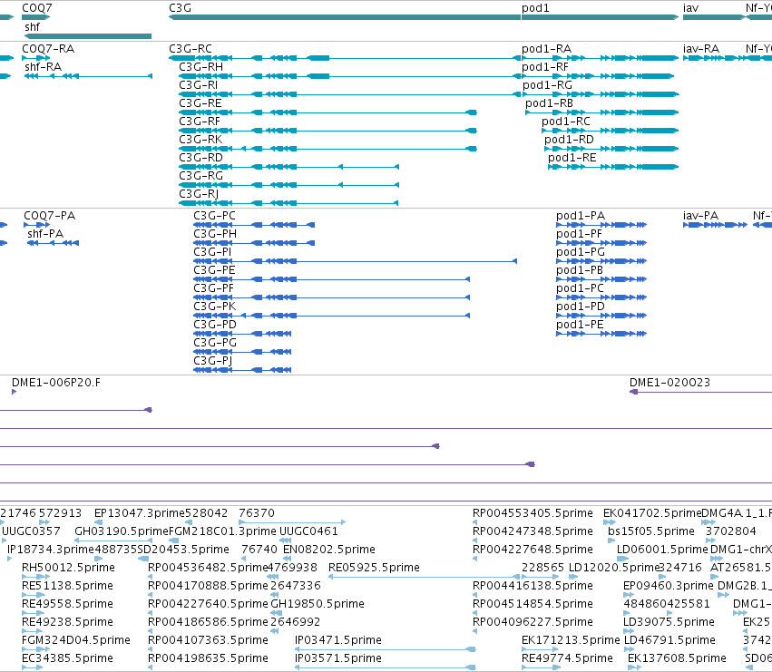Screen dimensions: 772x672
Task: Select EST EK137608.5prime
Action: (x=677, y=658)
